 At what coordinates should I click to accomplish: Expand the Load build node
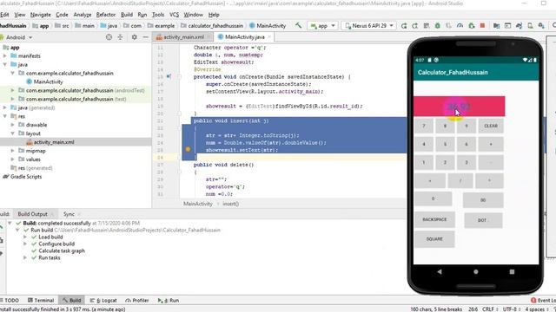pyautogui.click(x=25, y=237)
